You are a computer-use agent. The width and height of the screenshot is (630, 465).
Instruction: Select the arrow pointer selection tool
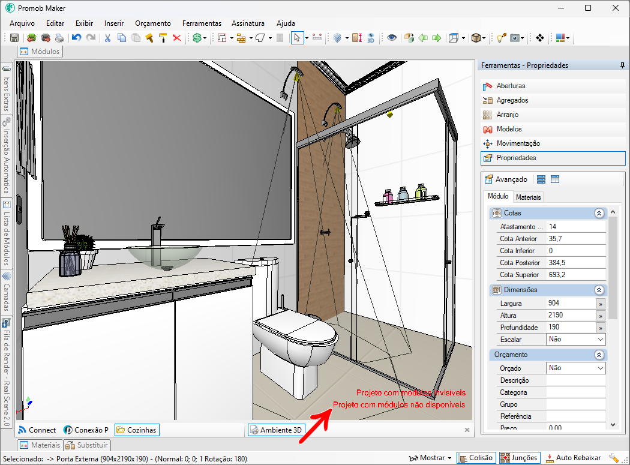pos(297,38)
